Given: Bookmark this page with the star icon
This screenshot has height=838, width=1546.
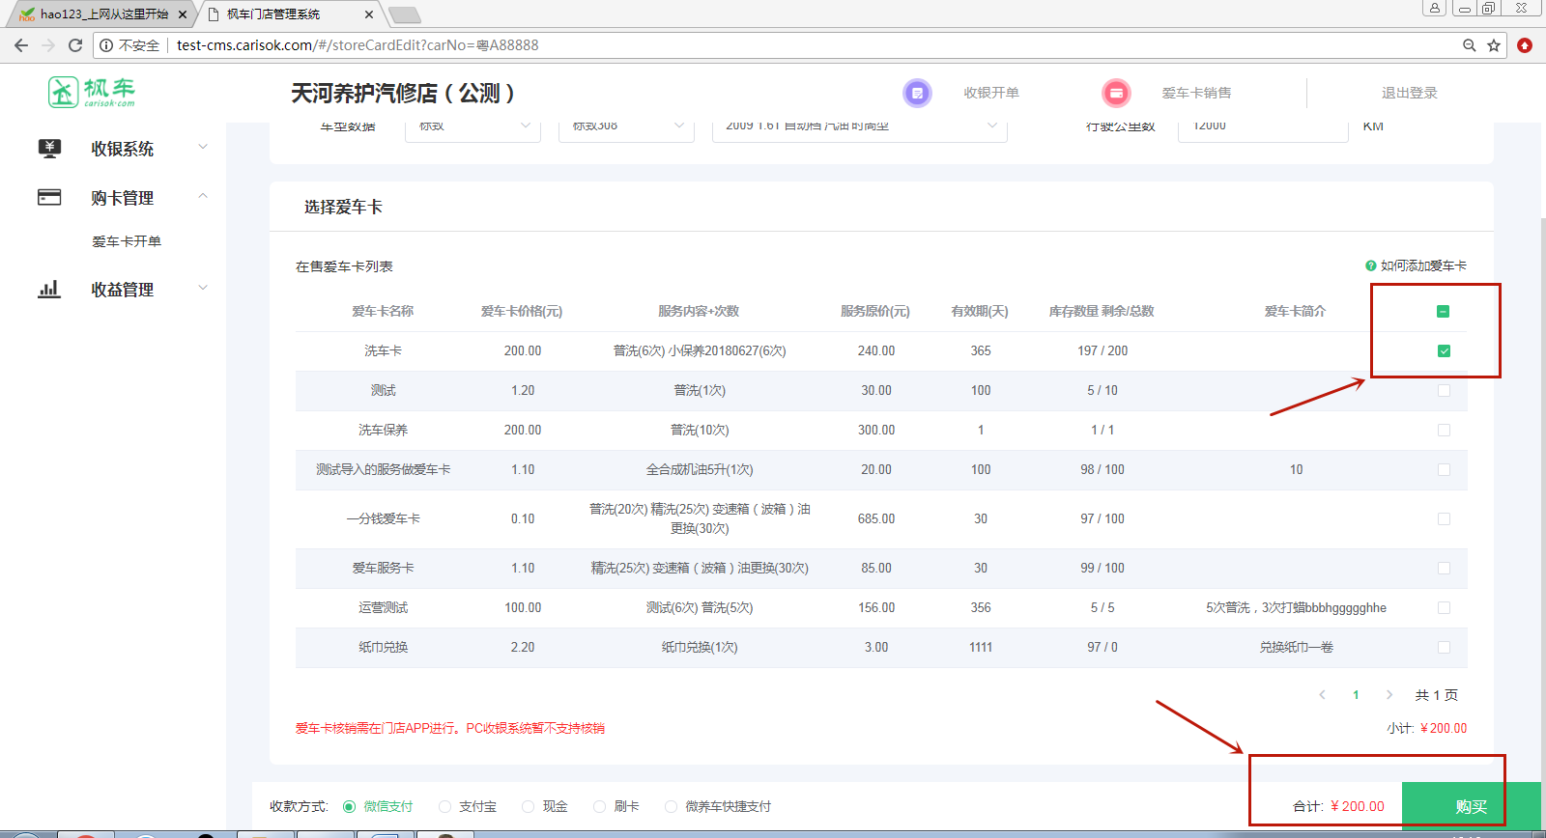Looking at the screenshot, I should click(1494, 45).
